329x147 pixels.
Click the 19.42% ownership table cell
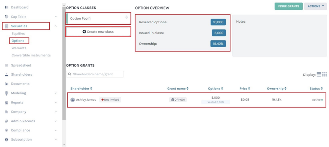click(277, 100)
